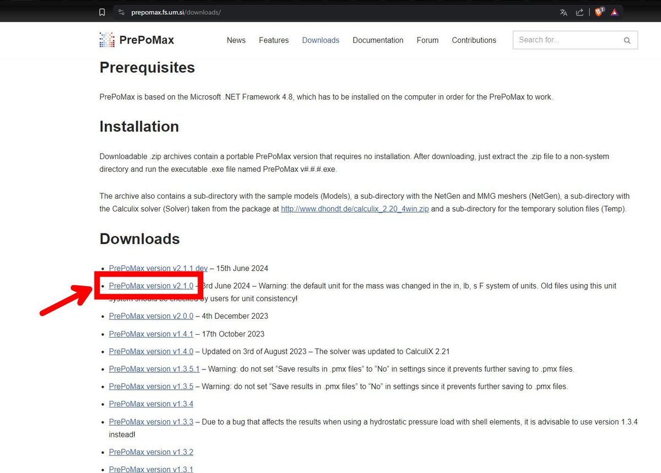Click the Prerequisites heading
The image size is (661, 473).
click(147, 68)
